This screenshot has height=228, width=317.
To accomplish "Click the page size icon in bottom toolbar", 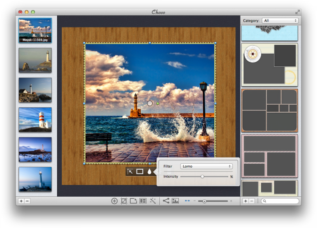I will point(133,201).
